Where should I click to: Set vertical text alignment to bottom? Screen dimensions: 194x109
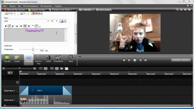[40, 26]
